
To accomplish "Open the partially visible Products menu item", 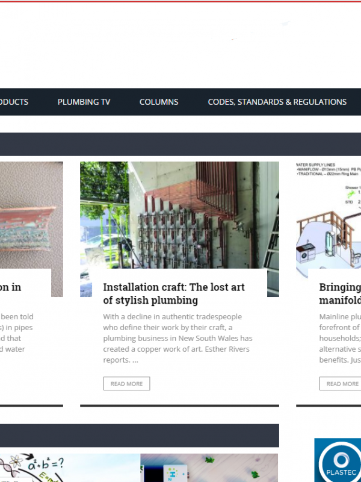I will pos(14,102).
